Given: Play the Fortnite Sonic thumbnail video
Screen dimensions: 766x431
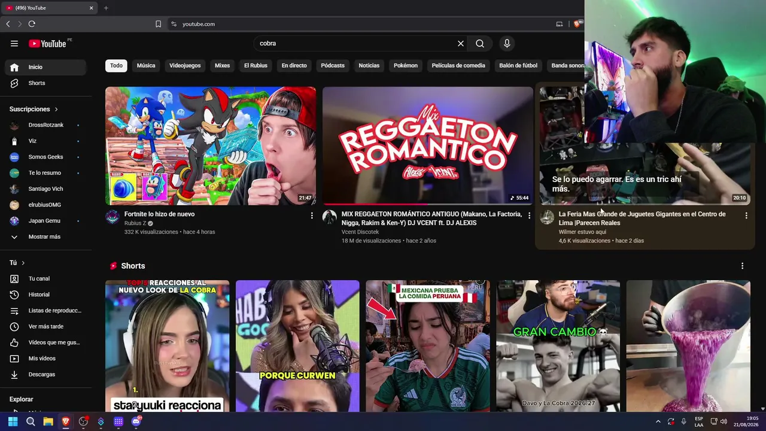Looking at the screenshot, I should click(x=211, y=146).
